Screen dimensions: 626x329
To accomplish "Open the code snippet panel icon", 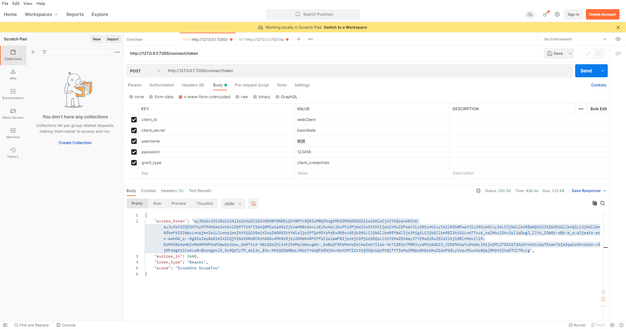I will point(618,53).
